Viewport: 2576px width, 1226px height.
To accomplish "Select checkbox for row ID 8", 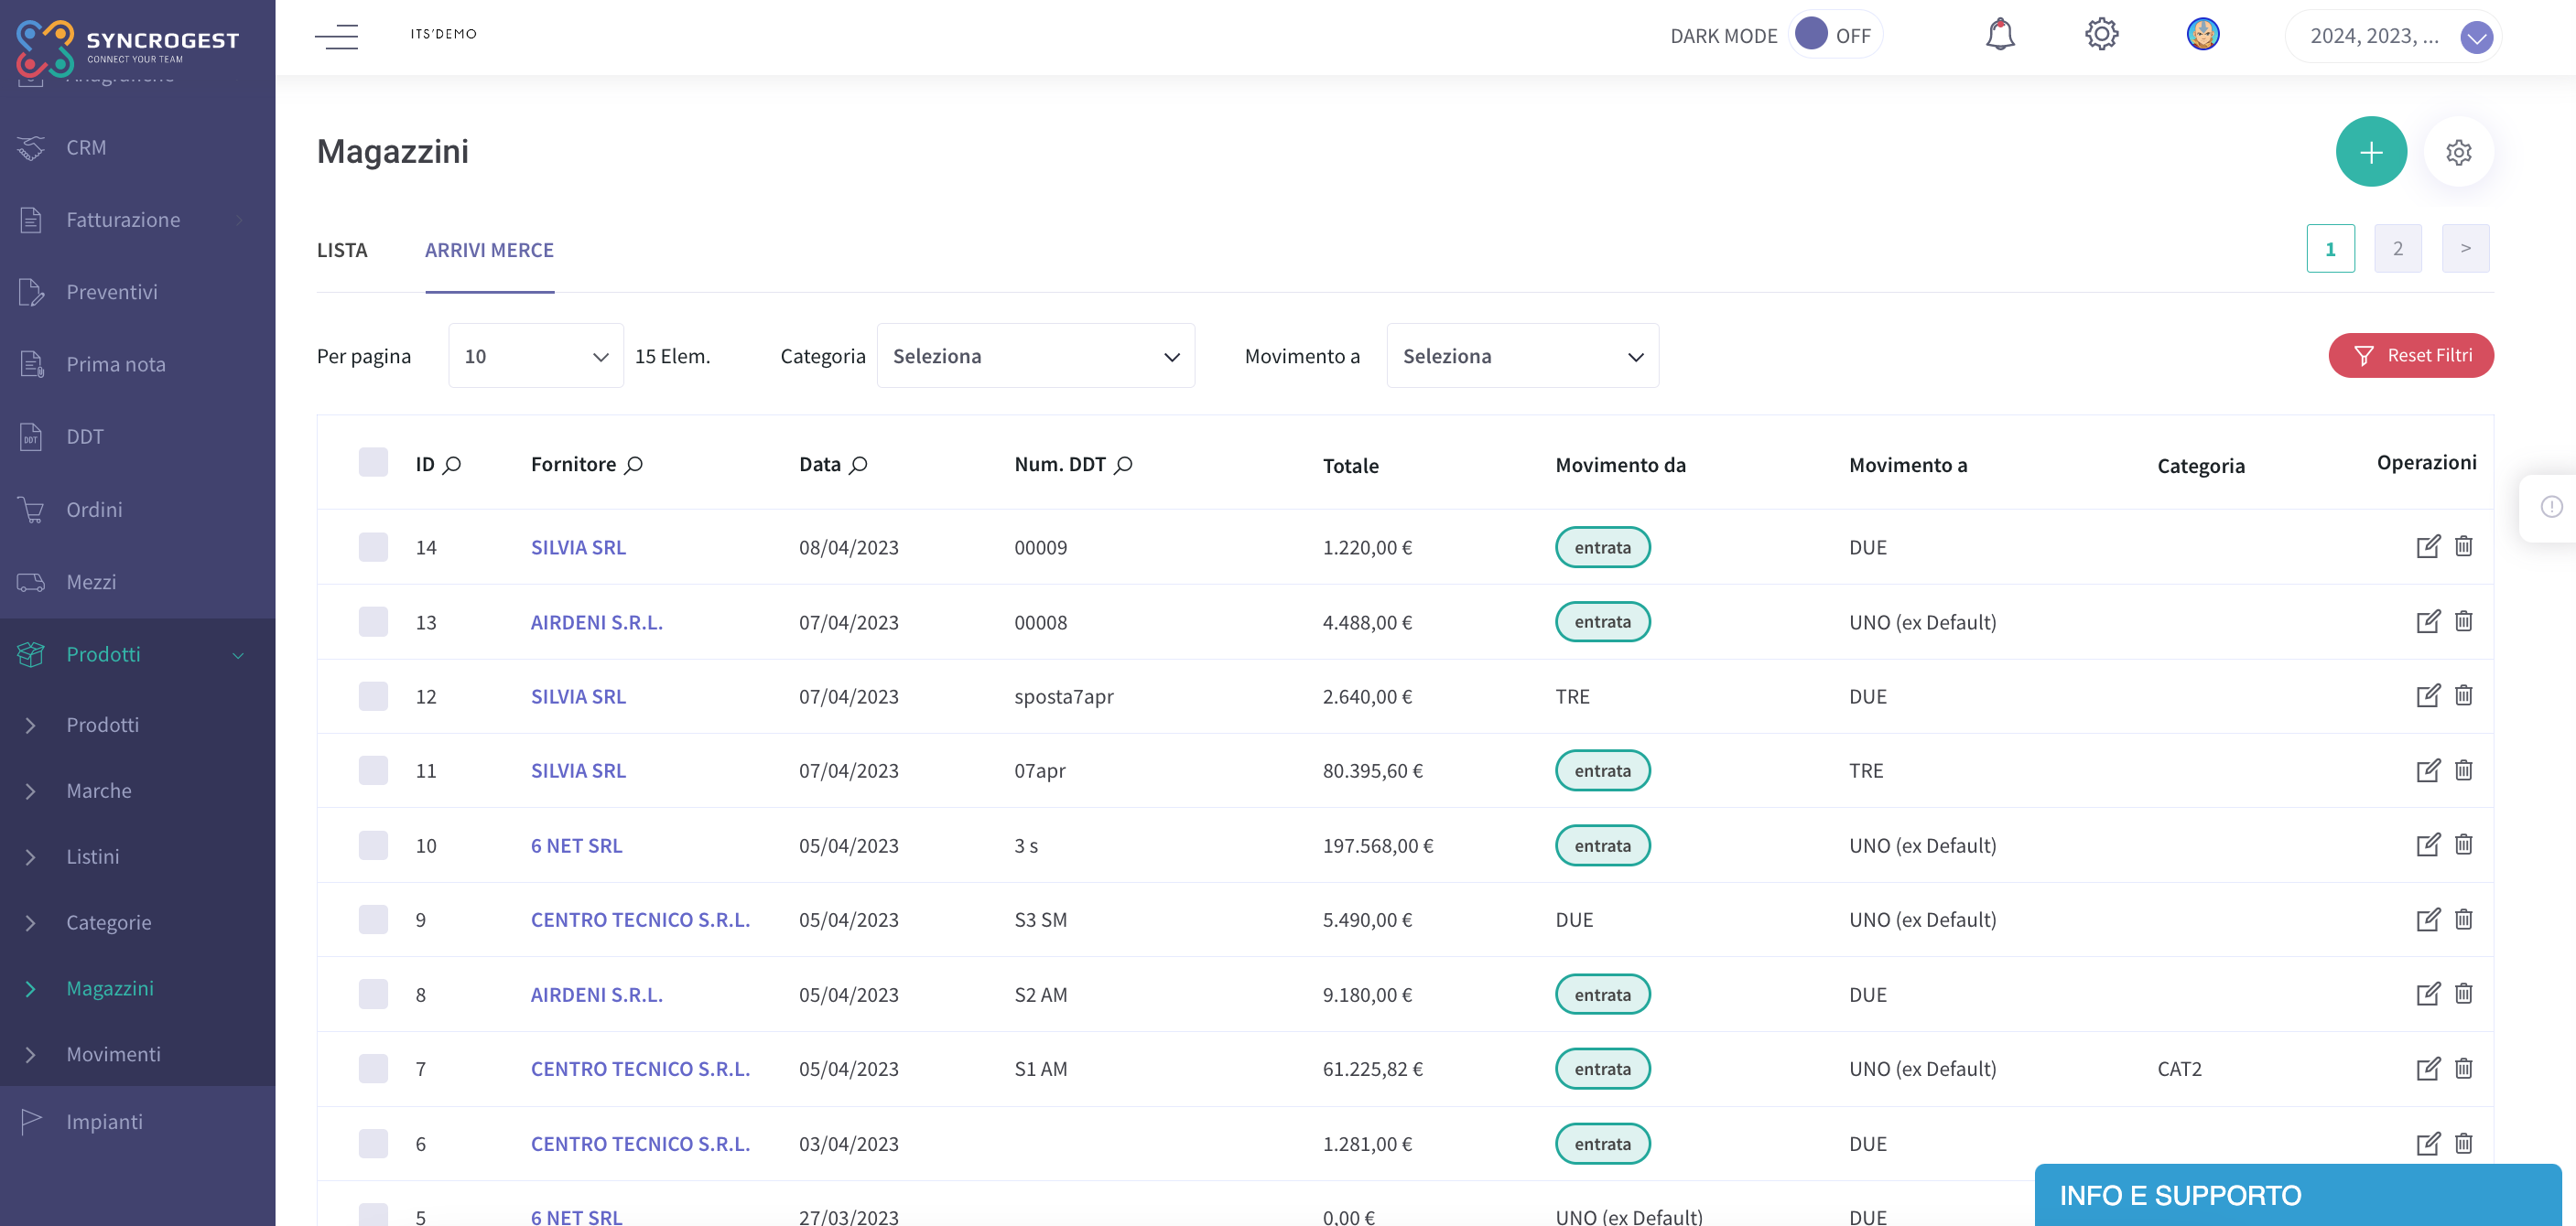I will click(x=373, y=995).
